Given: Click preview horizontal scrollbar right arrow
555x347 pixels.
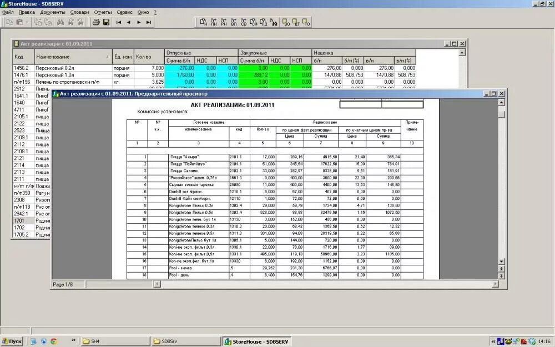Looking at the screenshot, I should [495, 284].
